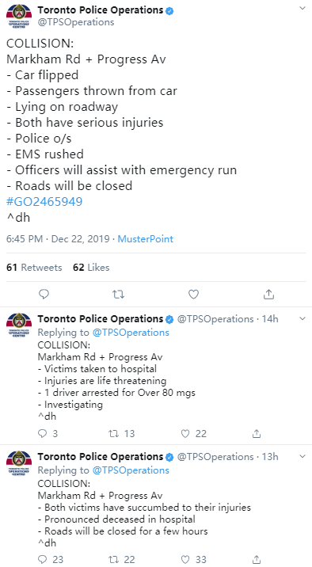The image size is (312, 567).
Task: Reply to the main collision tweet
Action: pos(44,295)
